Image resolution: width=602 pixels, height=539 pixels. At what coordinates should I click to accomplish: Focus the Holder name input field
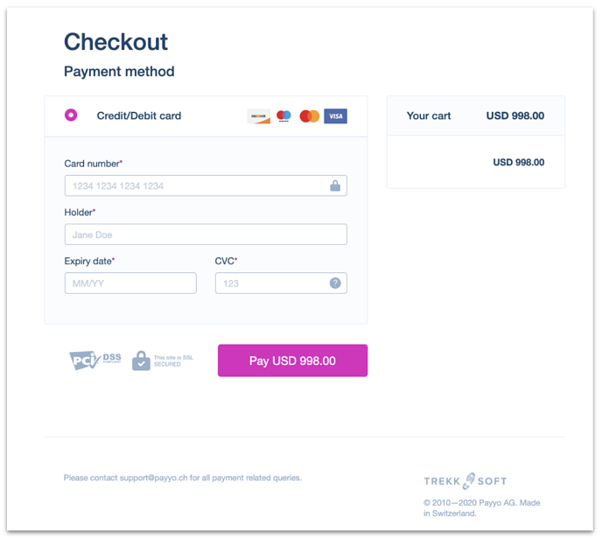[x=206, y=234]
